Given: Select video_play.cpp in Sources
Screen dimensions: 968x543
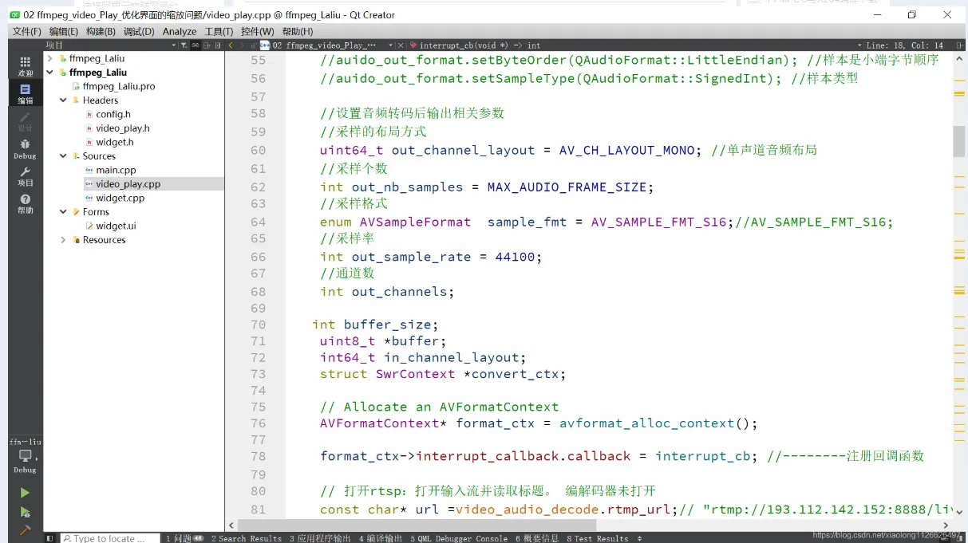Looking at the screenshot, I should point(128,184).
